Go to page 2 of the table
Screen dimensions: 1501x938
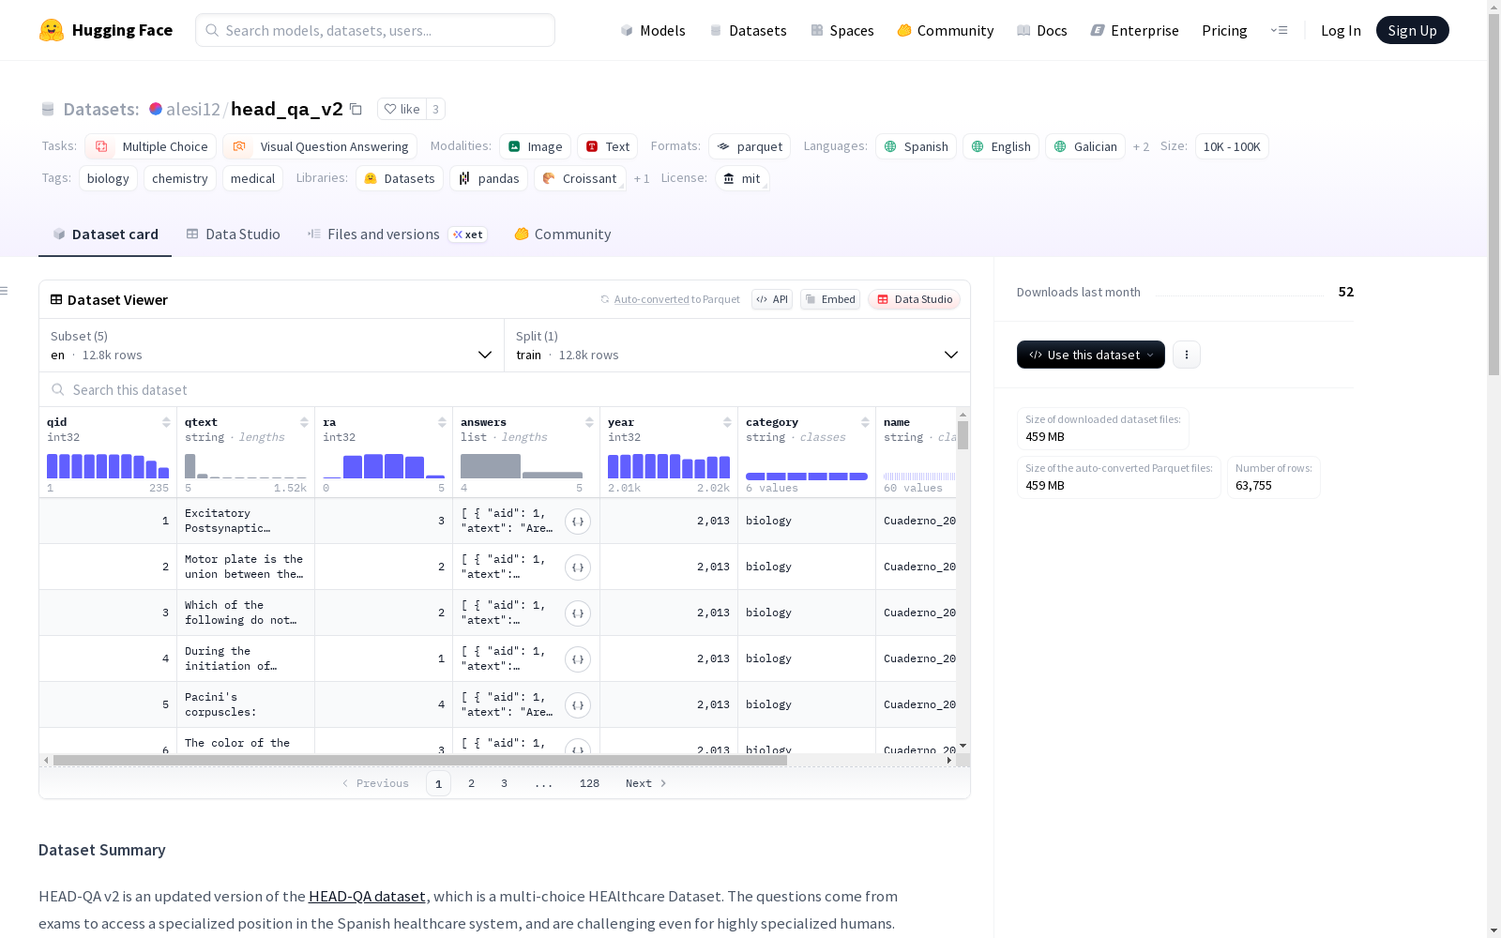pos(471,783)
